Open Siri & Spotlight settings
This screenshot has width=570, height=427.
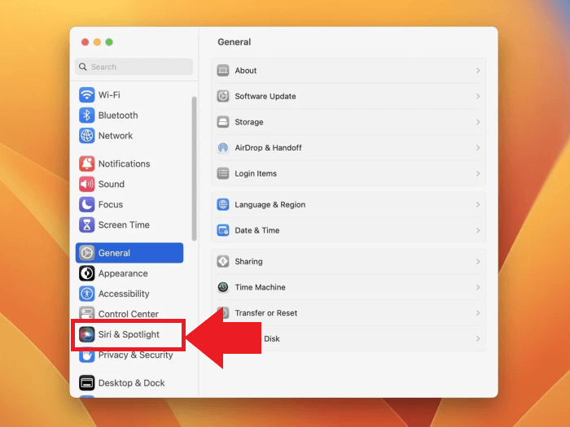(x=129, y=334)
